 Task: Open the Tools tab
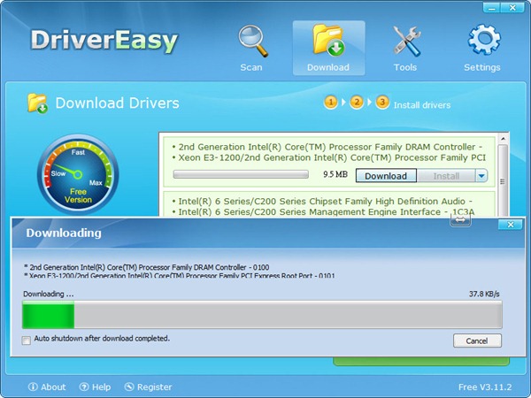click(405, 48)
